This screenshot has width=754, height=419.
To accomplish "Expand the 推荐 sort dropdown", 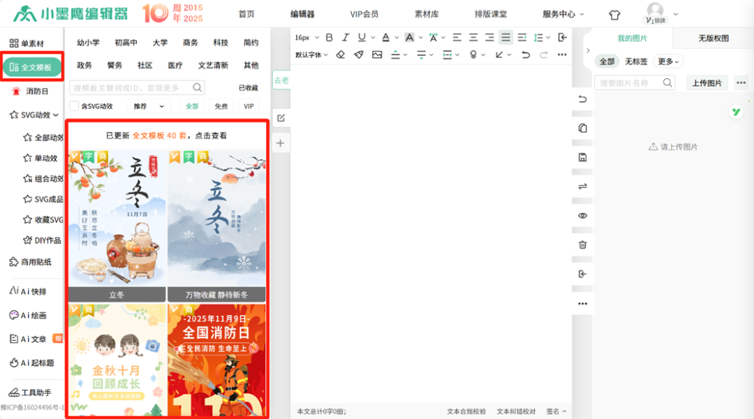I will point(148,106).
